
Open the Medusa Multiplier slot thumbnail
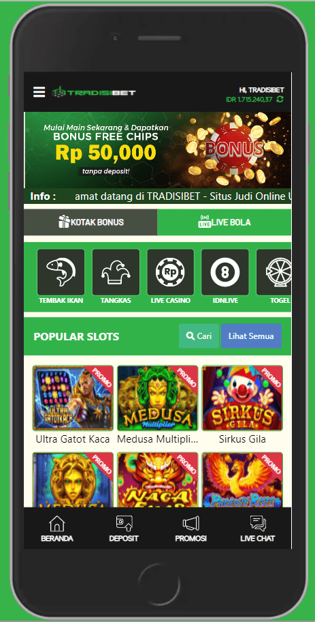coord(158,398)
